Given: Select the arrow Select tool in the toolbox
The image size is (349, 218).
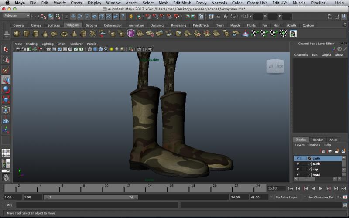Looking at the screenshot, I should coord(6,50).
